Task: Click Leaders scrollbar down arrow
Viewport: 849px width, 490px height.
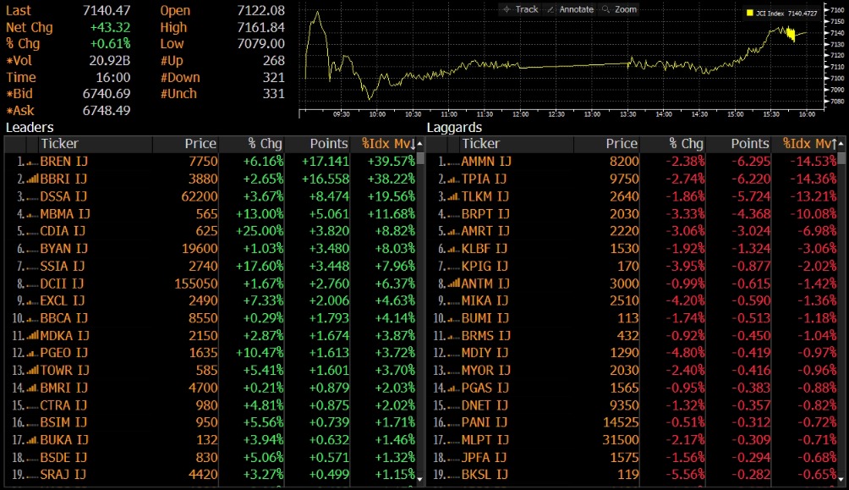Action: (419, 479)
